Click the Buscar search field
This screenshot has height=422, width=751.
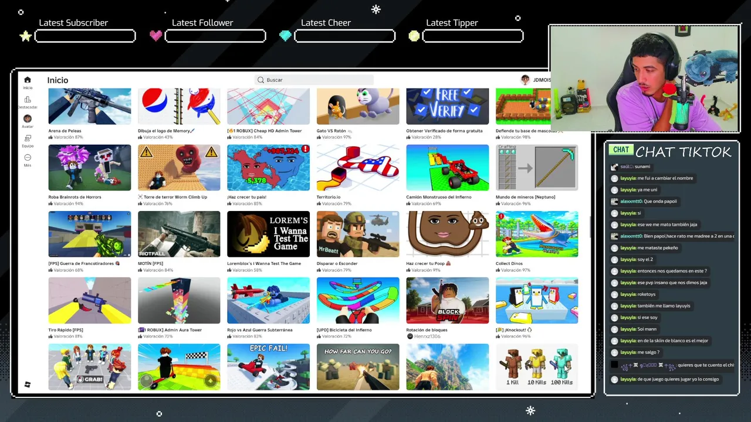coord(314,80)
